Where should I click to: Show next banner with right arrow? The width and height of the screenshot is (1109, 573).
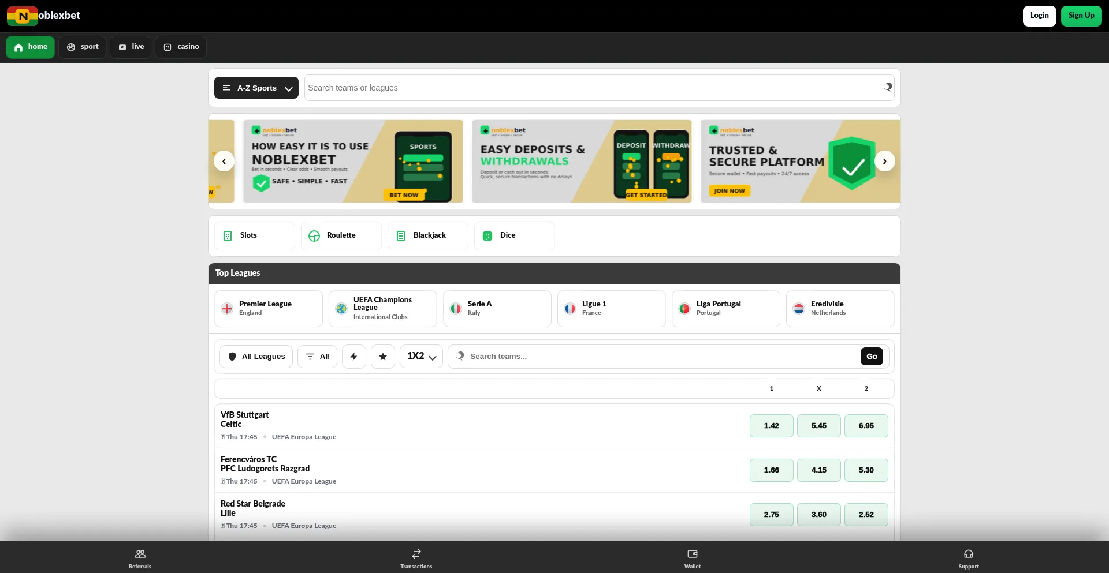pyautogui.click(x=884, y=161)
